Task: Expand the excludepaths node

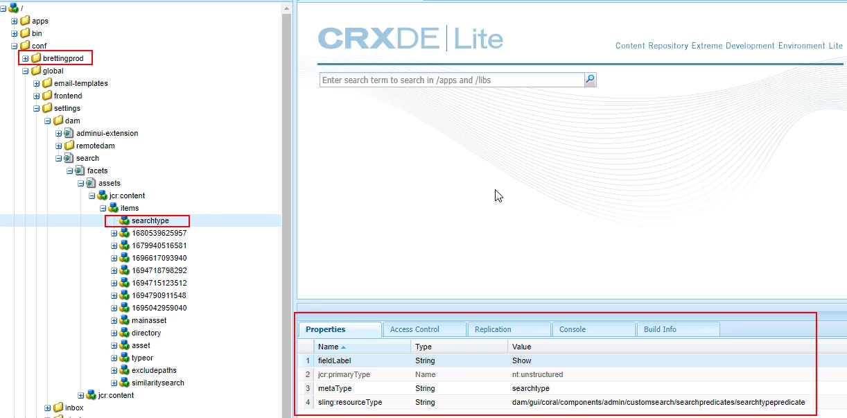Action: click(114, 370)
